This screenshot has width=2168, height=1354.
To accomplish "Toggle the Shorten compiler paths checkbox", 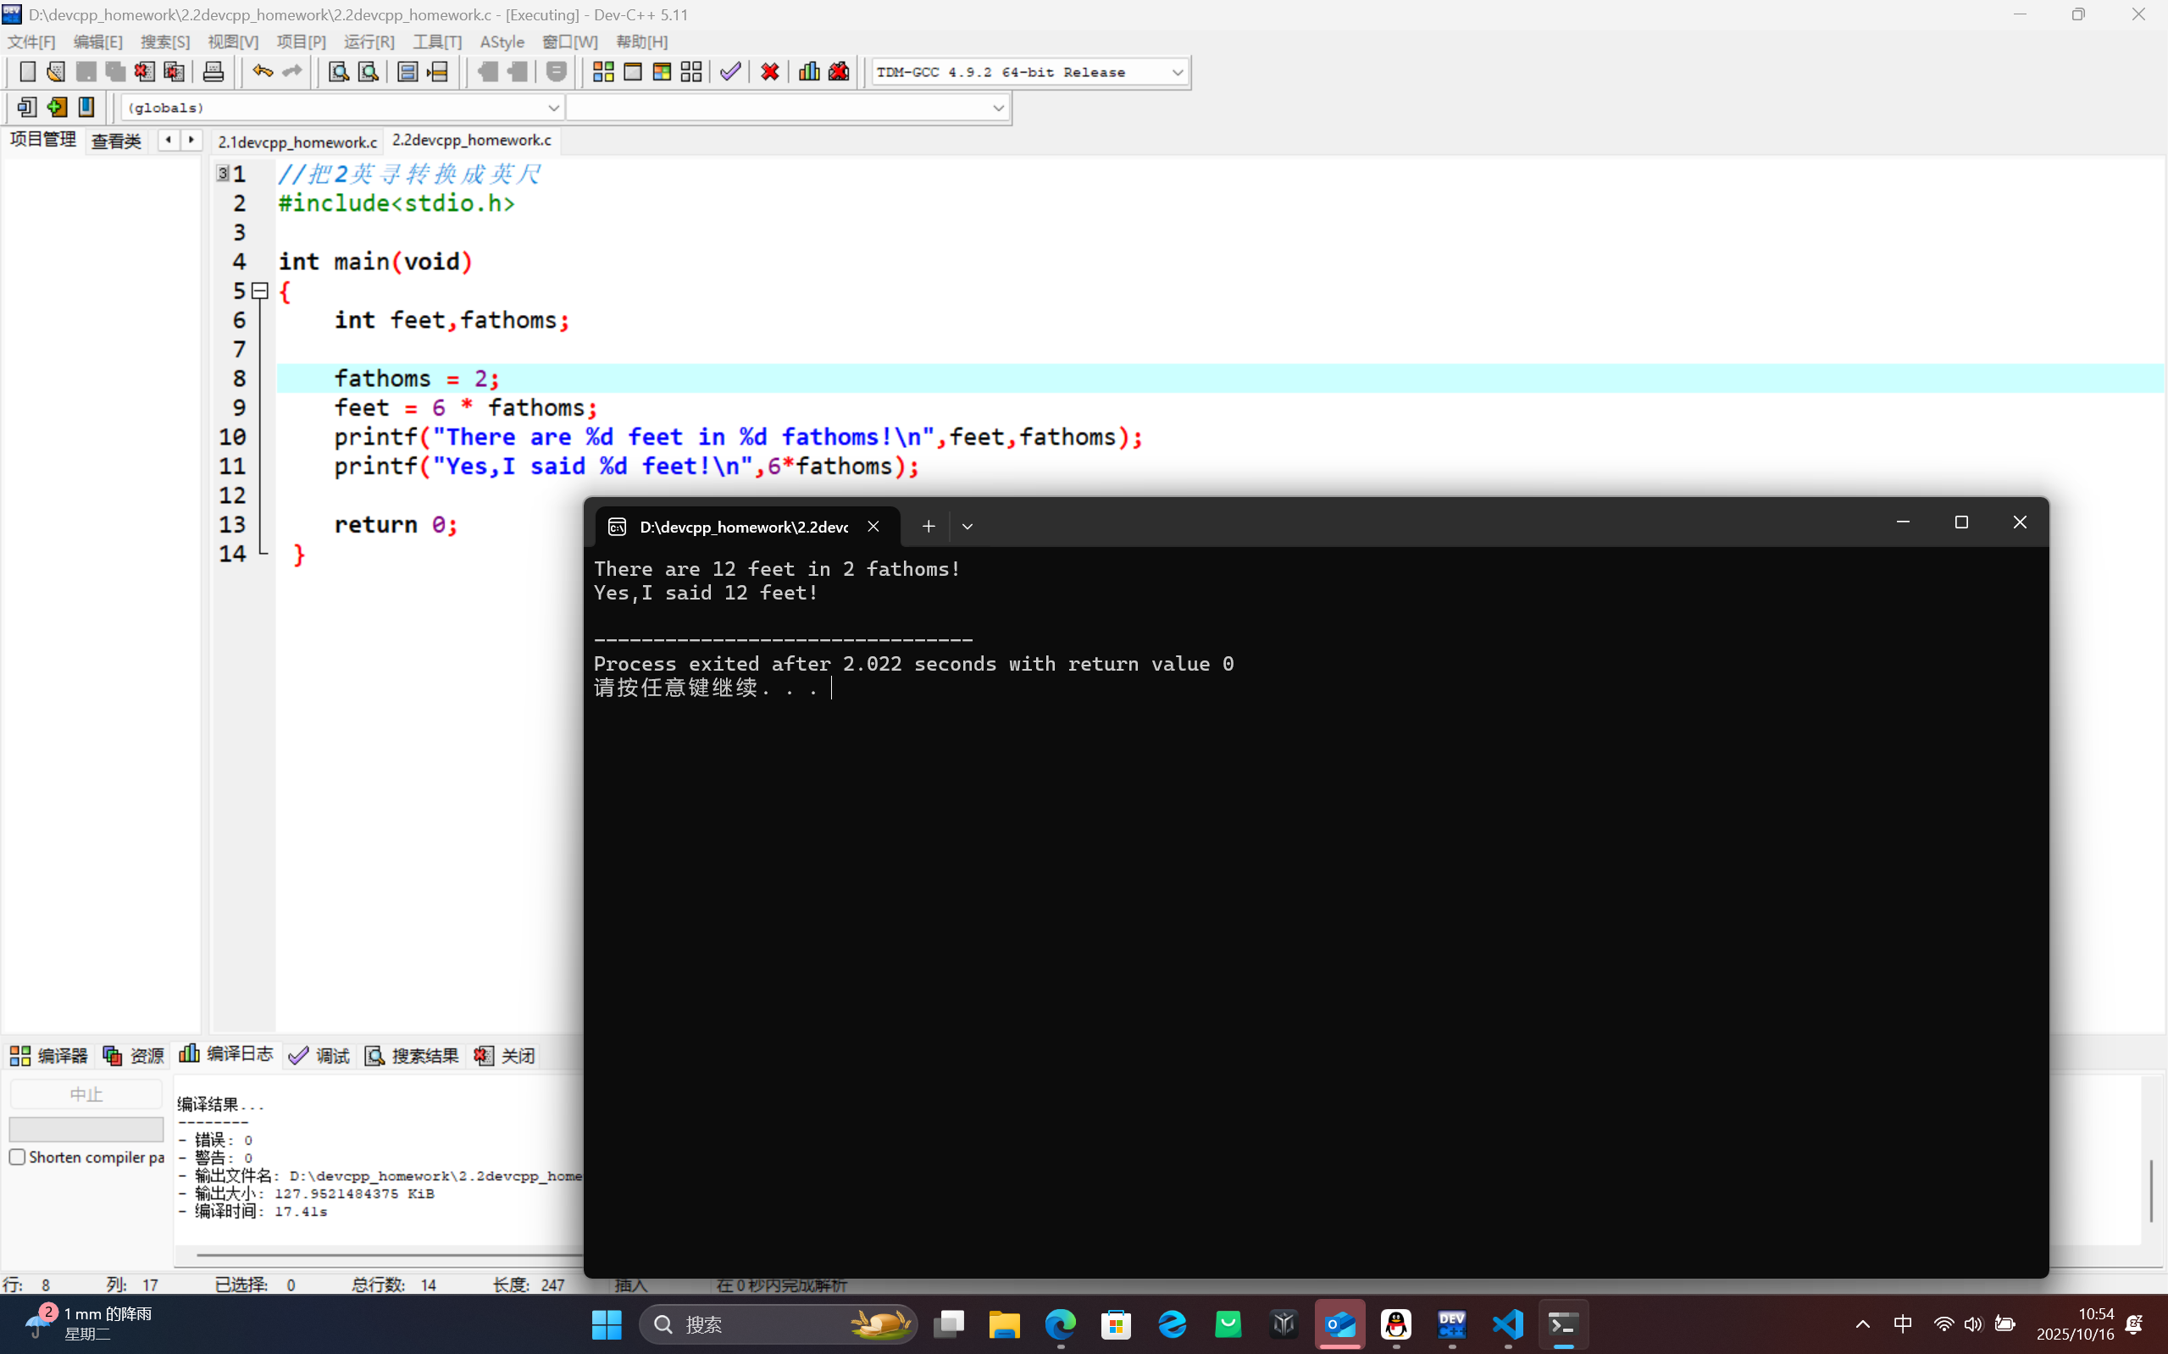I will pos(17,1156).
